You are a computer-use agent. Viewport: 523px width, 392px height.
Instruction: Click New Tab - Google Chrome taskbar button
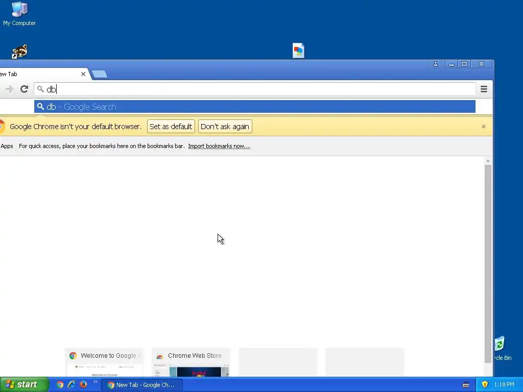142,385
